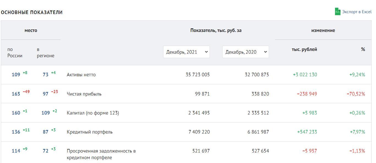Open the Декабрь, 2020 period dropdown
376x163 pixels.
(x=246, y=52)
